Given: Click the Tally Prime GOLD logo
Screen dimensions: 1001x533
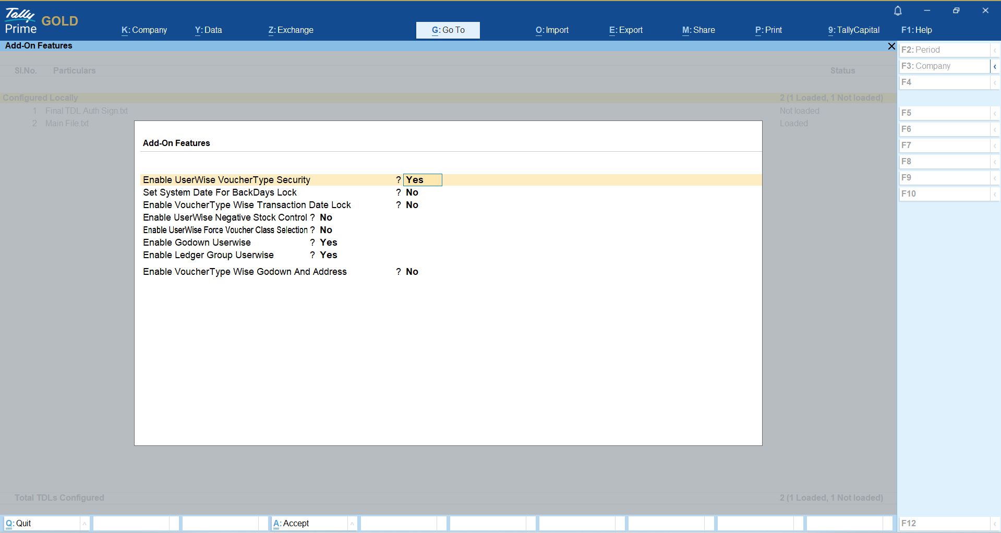Looking at the screenshot, I should pyautogui.click(x=42, y=21).
